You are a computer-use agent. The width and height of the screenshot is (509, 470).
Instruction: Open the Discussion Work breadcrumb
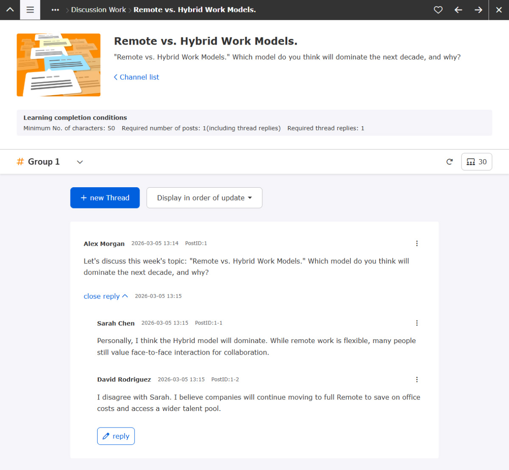pos(98,10)
